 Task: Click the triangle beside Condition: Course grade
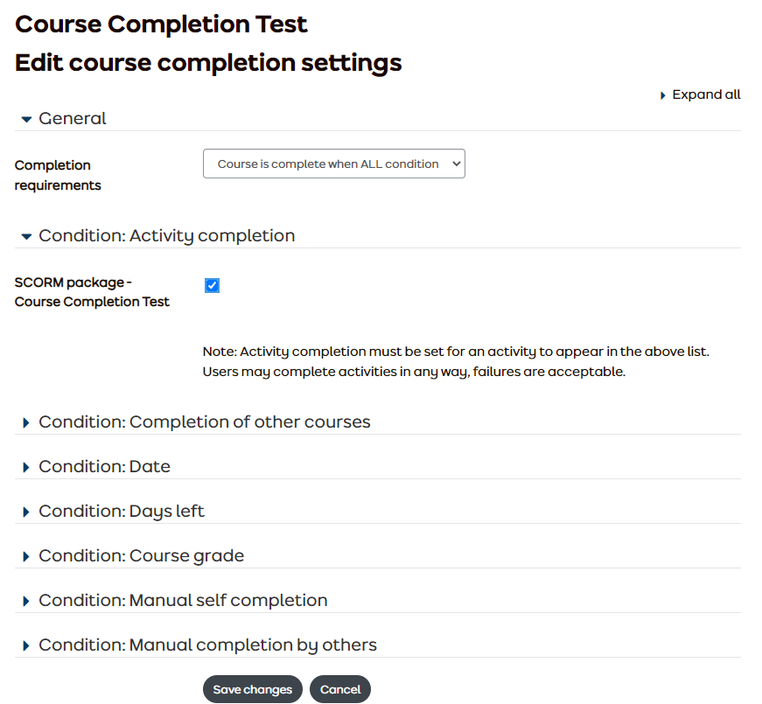(25, 555)
